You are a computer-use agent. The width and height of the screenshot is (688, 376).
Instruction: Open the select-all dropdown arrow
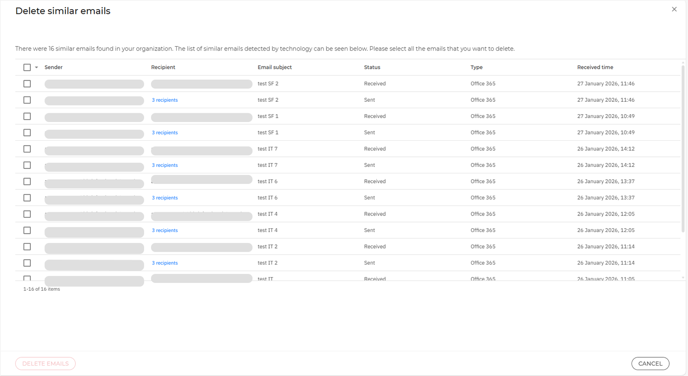[x=36, y=67]
